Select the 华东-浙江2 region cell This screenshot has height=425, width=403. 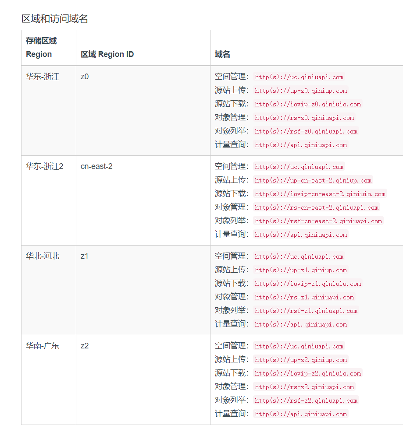tap(45, 166)
